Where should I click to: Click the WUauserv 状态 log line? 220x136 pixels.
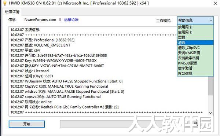click(66, 81)
